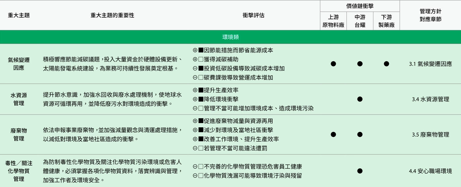Collapse the 環境類 section header
Screen dimensions: 461x187
(230, 37)
